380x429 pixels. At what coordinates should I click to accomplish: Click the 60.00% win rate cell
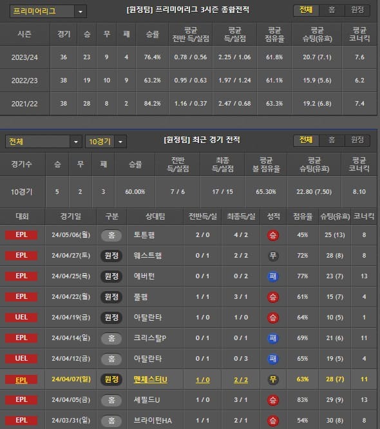135,192
